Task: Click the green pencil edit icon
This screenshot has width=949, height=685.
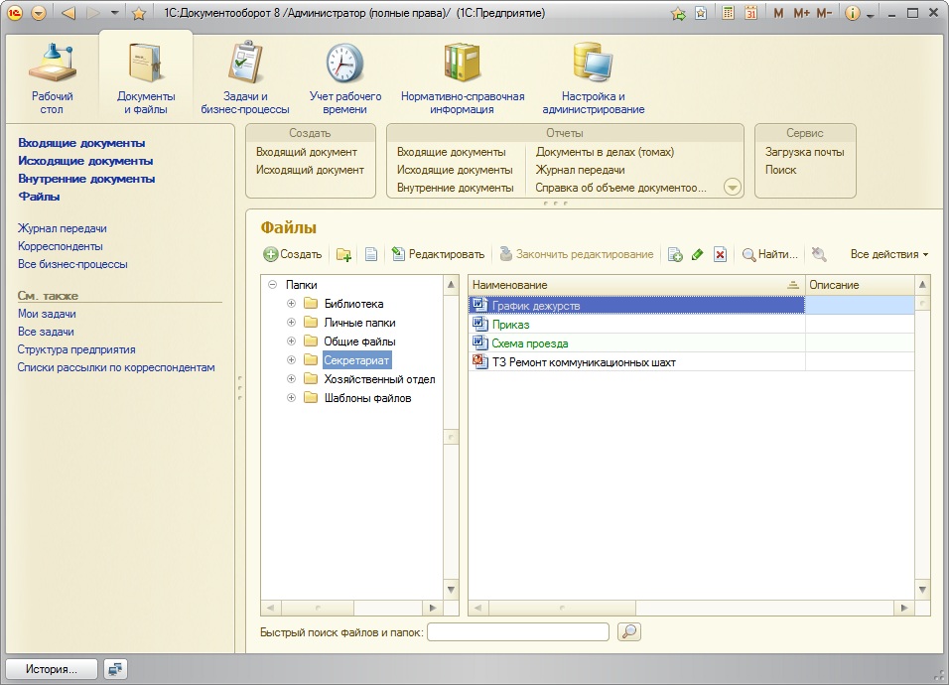Action: 697,255
